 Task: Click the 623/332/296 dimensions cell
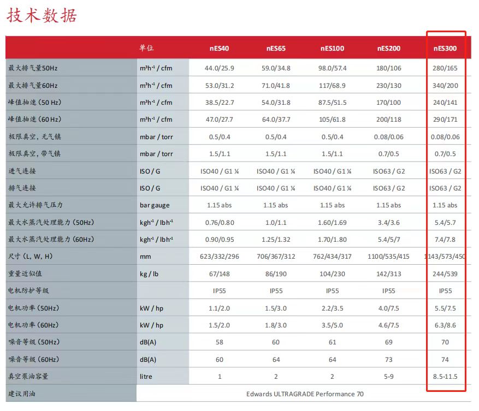[220, 257]
